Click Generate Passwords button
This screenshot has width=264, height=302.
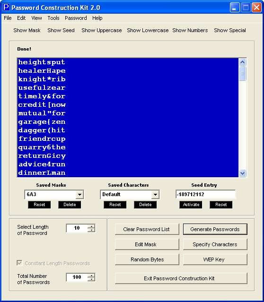pyautogui.click(x=215, y=229)
